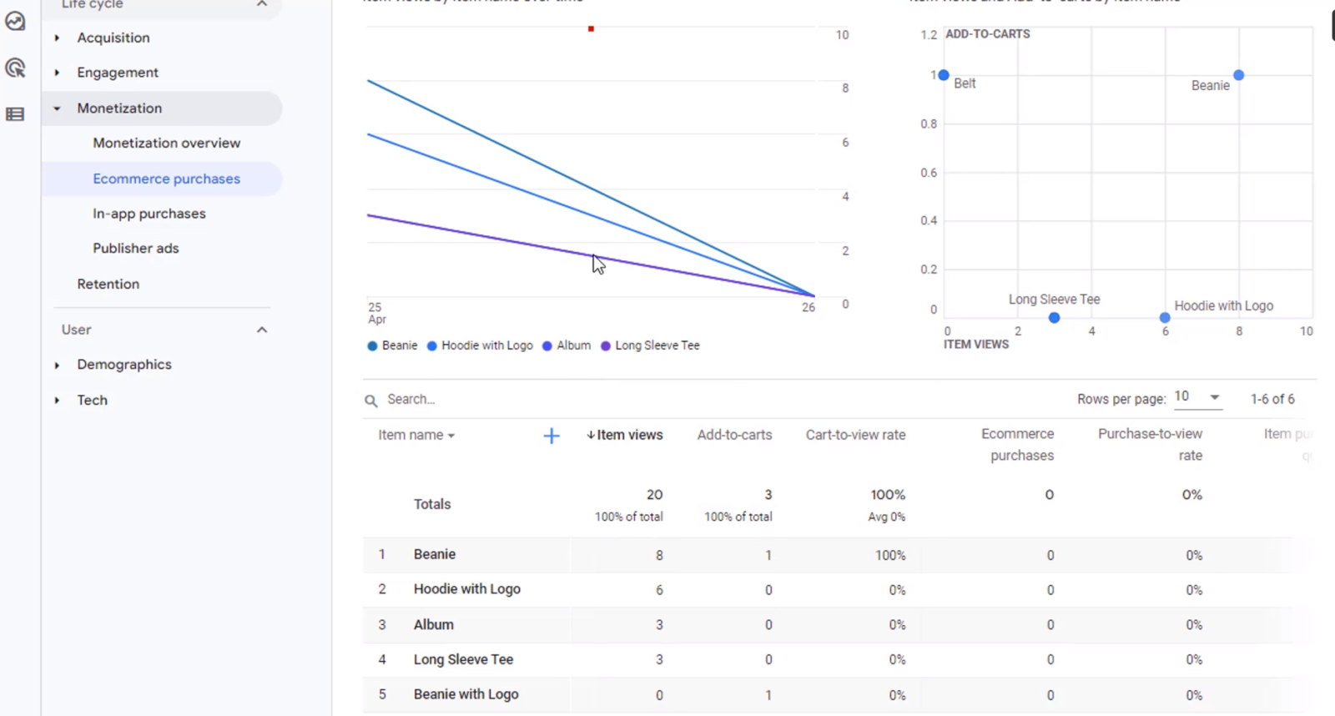Click the search magnifier icon
The height and width of the screenshot is (716, 1335).
(x=371, y=401)
